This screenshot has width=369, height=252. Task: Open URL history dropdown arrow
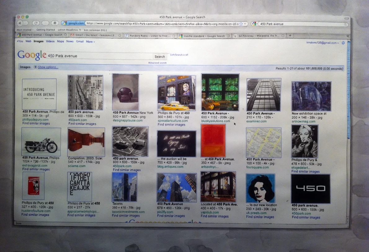(x=245, y=24)
